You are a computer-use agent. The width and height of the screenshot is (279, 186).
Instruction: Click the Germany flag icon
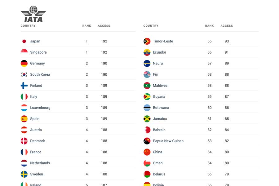pos(24,64)
